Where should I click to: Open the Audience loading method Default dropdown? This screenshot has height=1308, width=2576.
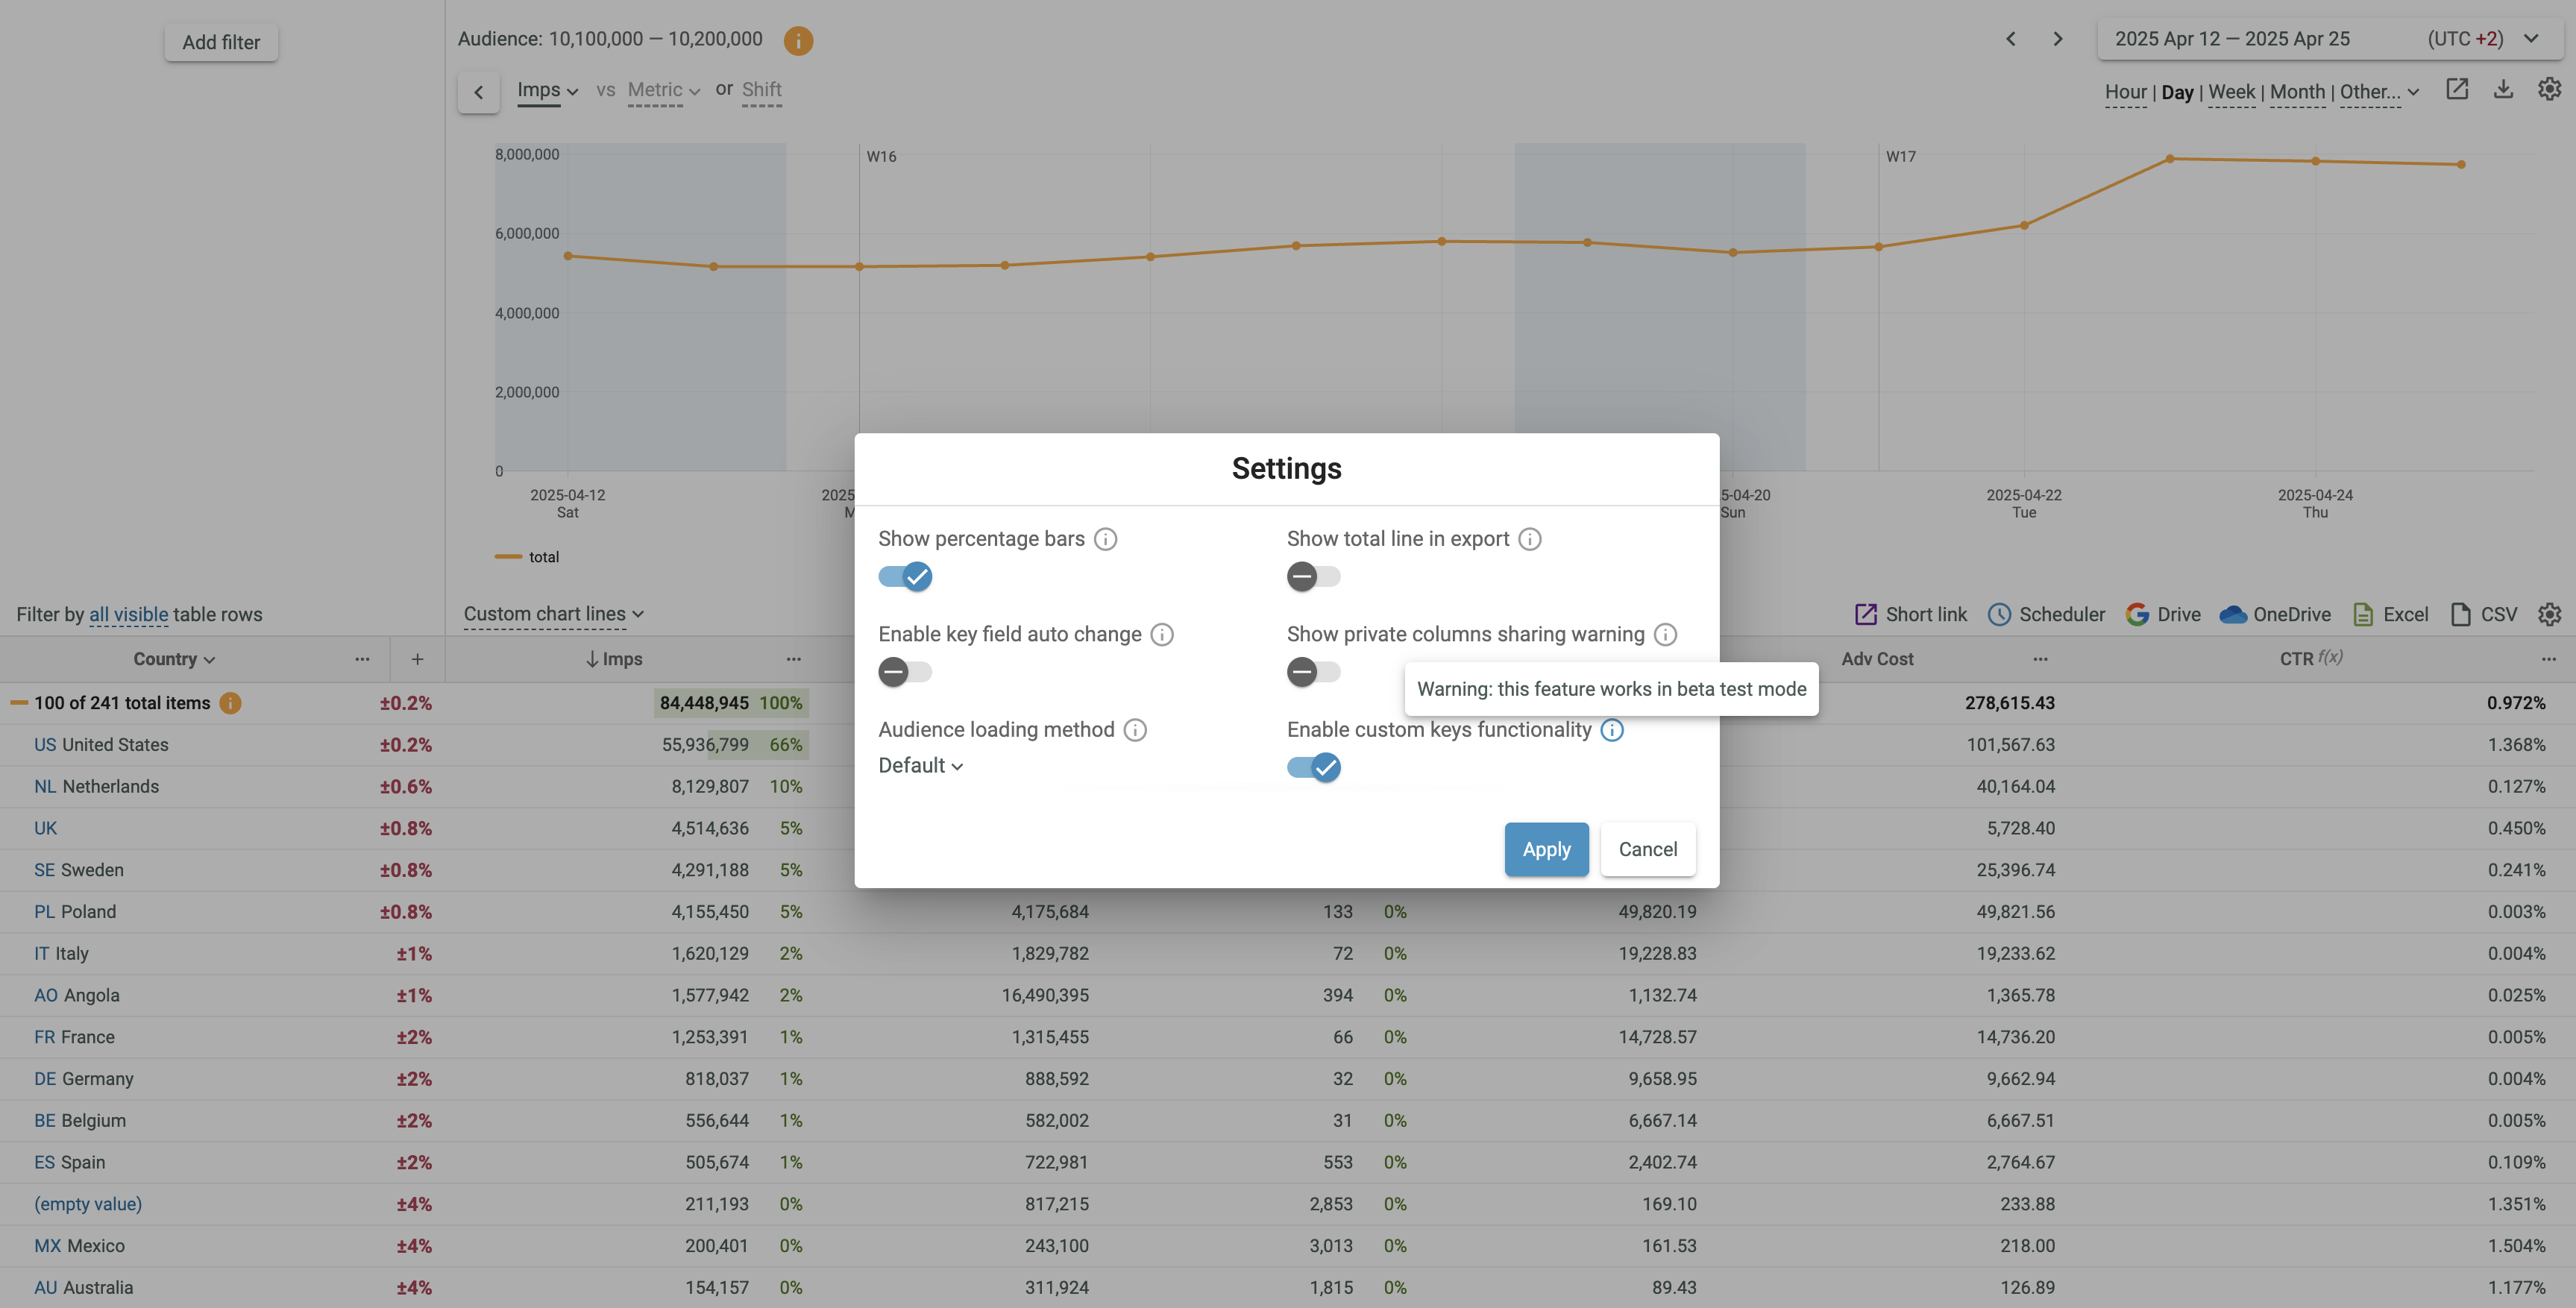click(920, 766)
